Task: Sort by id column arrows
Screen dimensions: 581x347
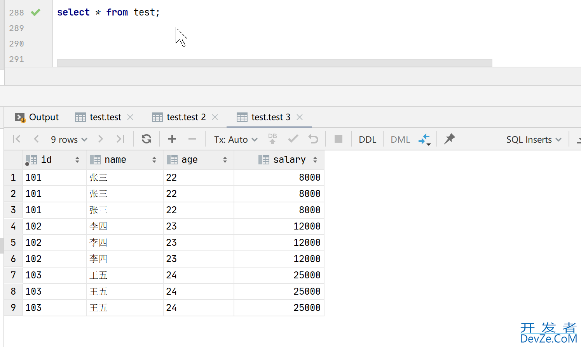Action: (77, 160)
